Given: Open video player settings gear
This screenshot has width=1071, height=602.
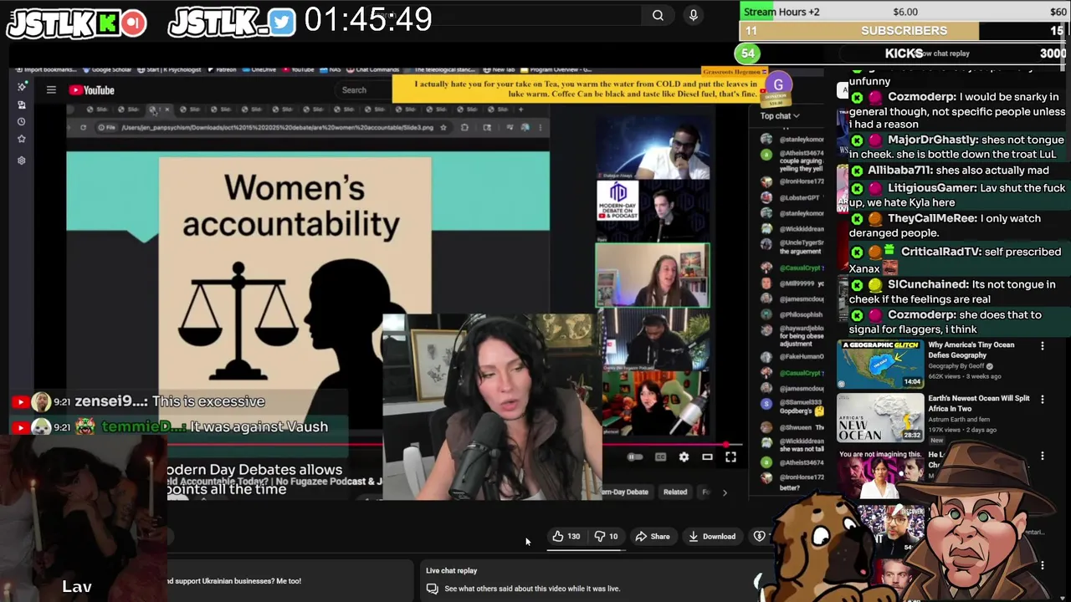Looking at the screenshot, I should pos(684,457).
